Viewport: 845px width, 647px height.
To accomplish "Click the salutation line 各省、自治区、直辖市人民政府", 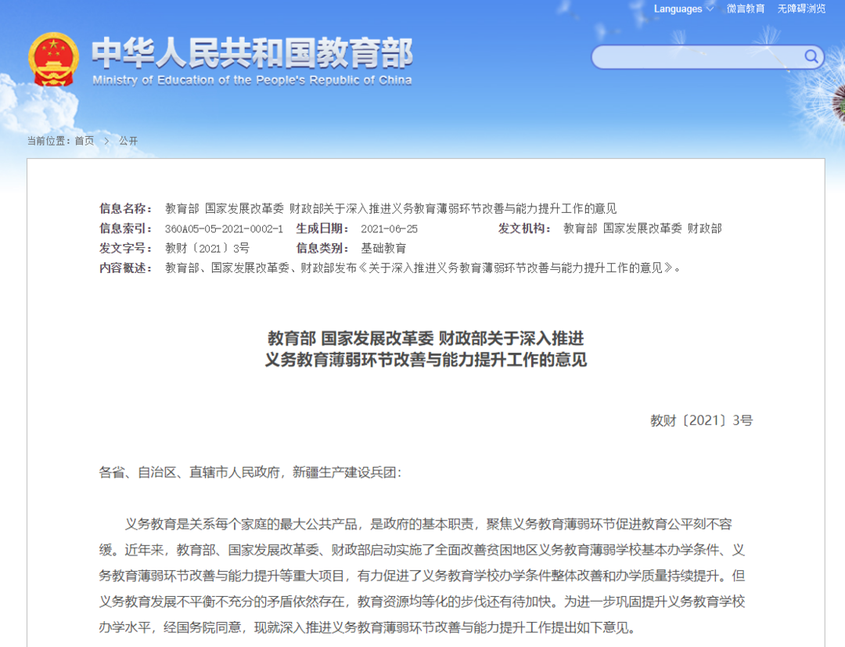I will (250, 473).
